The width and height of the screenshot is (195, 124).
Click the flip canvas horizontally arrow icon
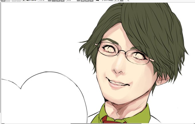pyautogui.click(x=97, y=0)
